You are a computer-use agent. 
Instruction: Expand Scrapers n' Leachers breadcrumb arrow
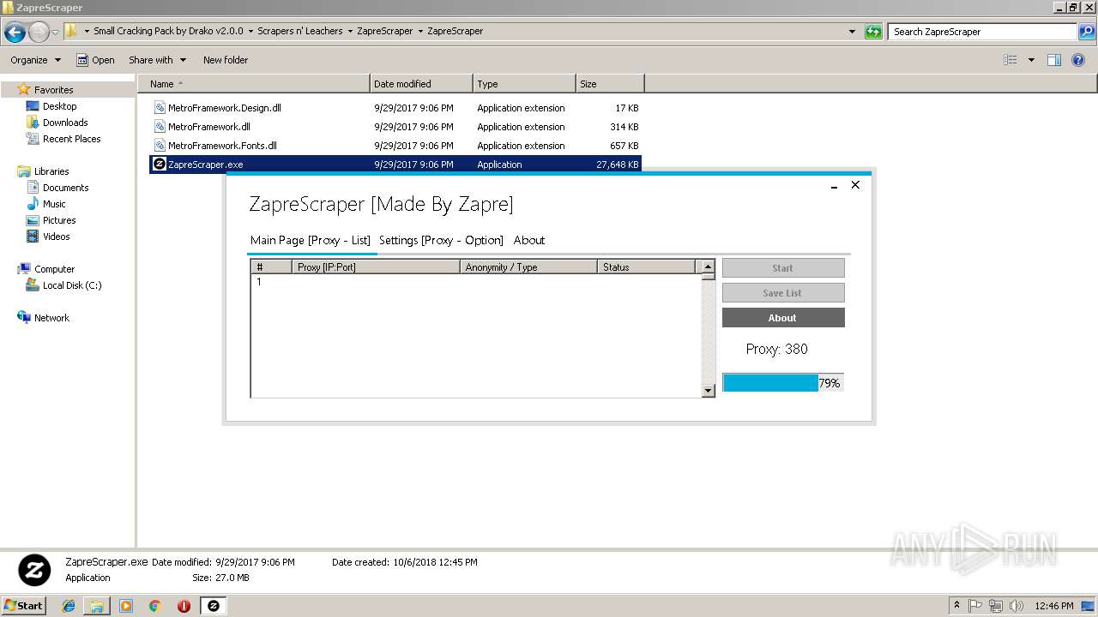click(x=349, y=32)
